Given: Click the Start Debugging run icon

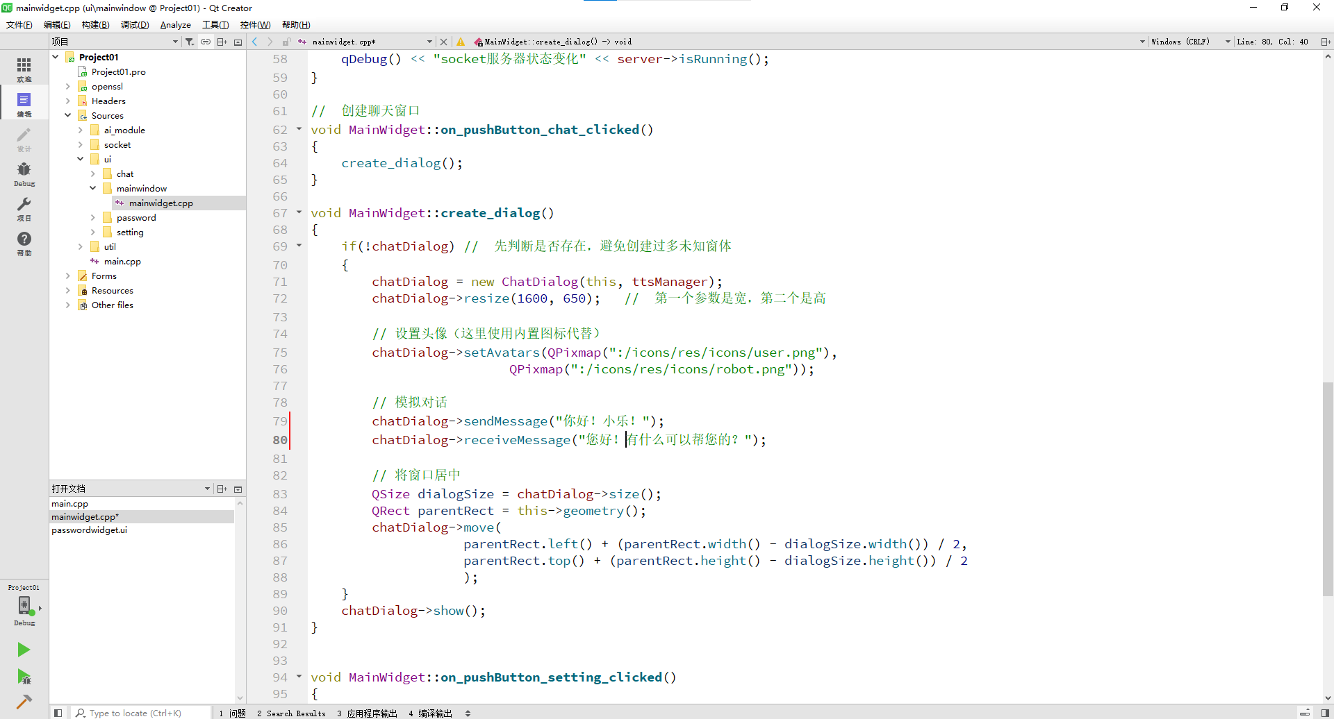Looking at the screenshot, I should [x=24, y=677].
